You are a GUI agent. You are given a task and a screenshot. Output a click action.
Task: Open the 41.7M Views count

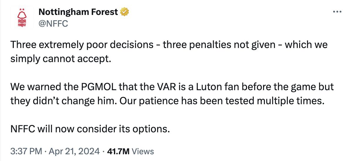131,151
